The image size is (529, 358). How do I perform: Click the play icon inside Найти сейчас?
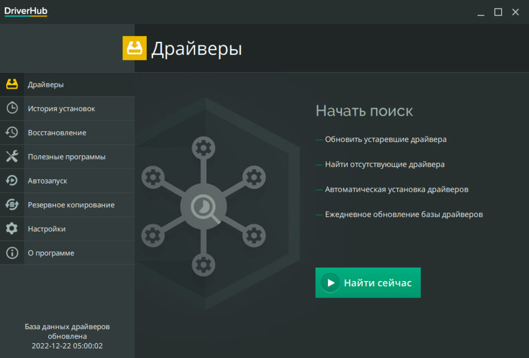(x=331, y=283)
